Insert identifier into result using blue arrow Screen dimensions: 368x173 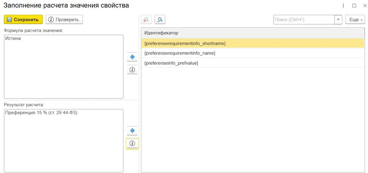tap(132, 131)
